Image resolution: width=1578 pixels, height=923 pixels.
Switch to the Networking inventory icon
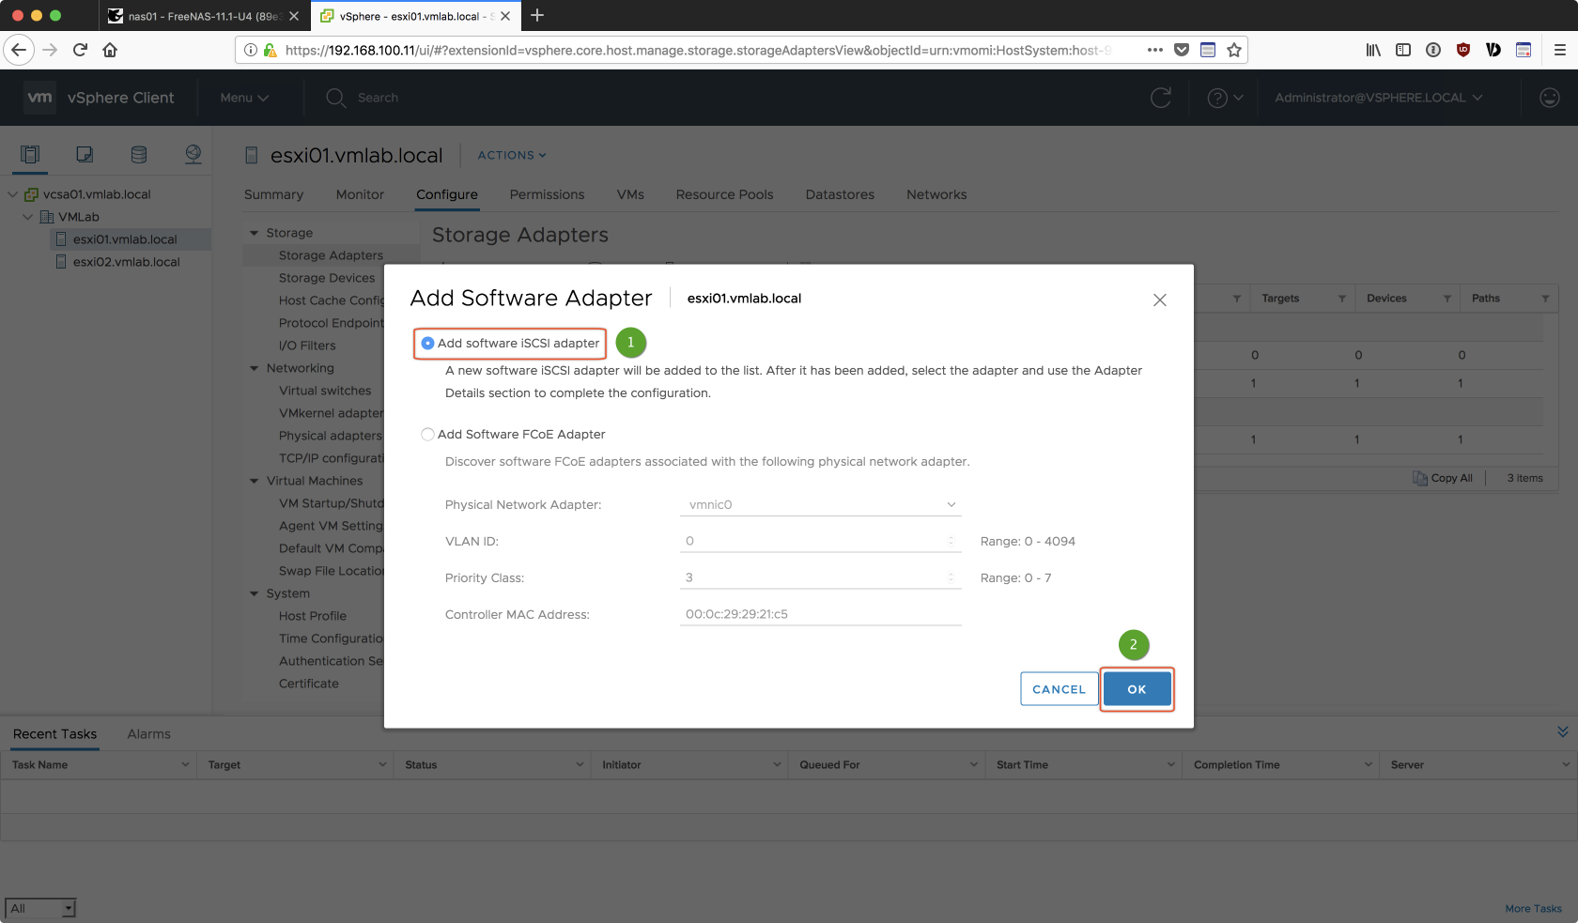[193, 155]
